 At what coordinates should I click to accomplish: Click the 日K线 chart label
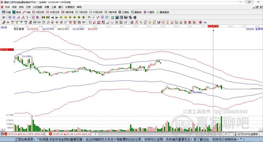point(4,27)
